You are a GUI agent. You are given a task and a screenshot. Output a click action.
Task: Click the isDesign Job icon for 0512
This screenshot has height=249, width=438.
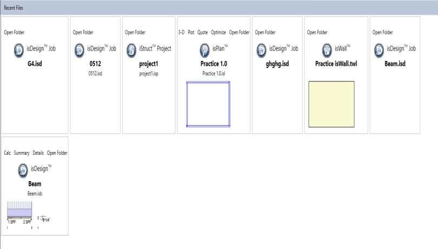(x=79, y=50)
